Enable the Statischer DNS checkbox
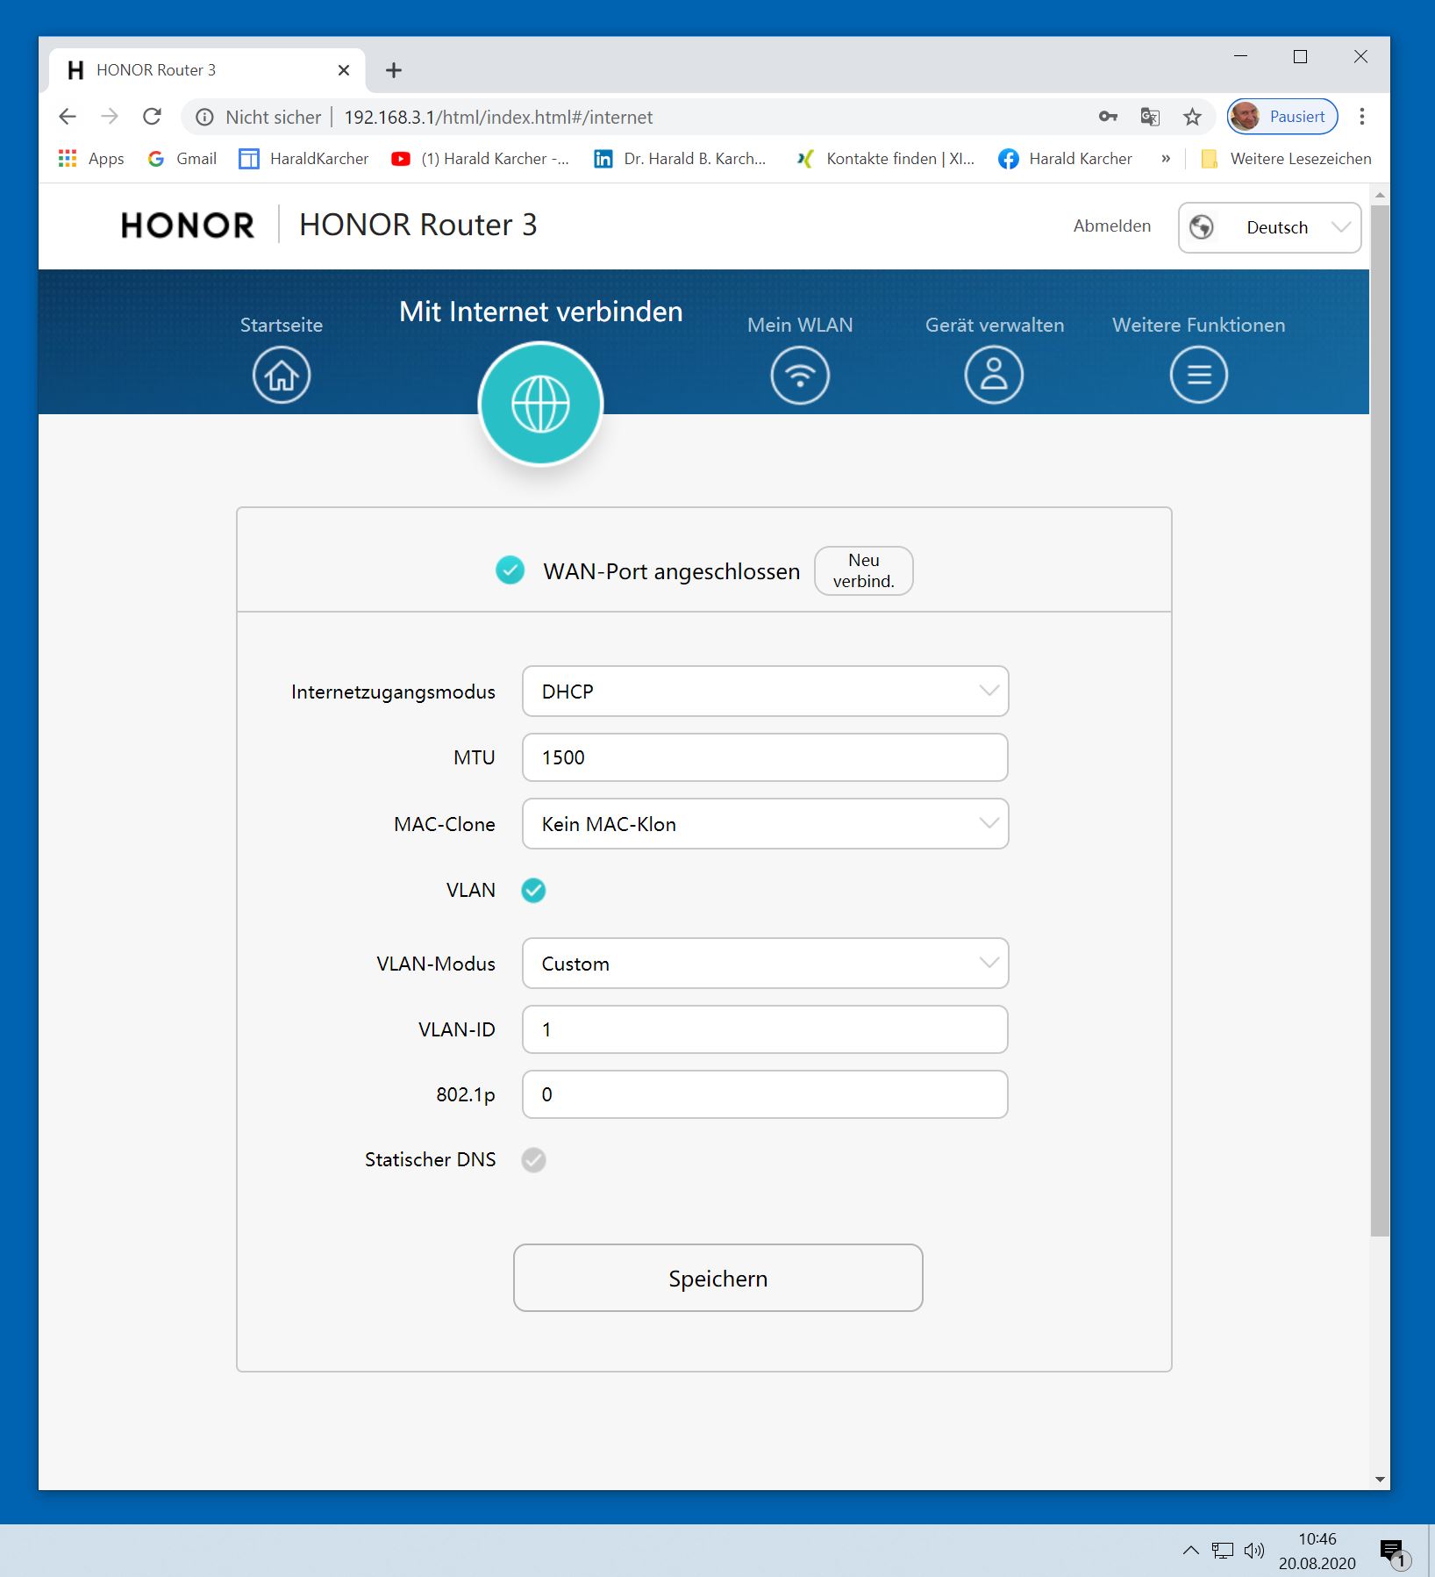The image size is (1435, 1577). coord(533,1160)
